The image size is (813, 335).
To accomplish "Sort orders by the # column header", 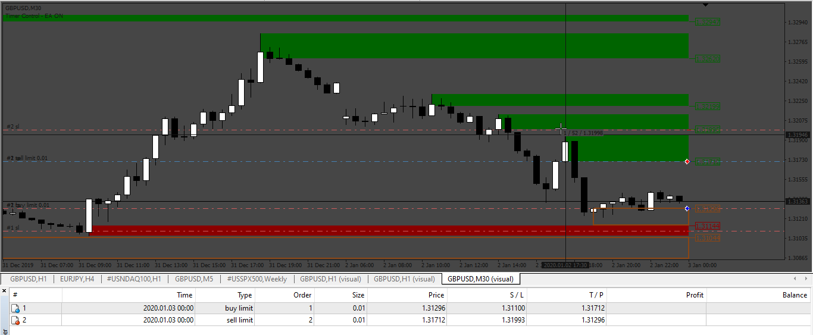I will pos(36,295).
